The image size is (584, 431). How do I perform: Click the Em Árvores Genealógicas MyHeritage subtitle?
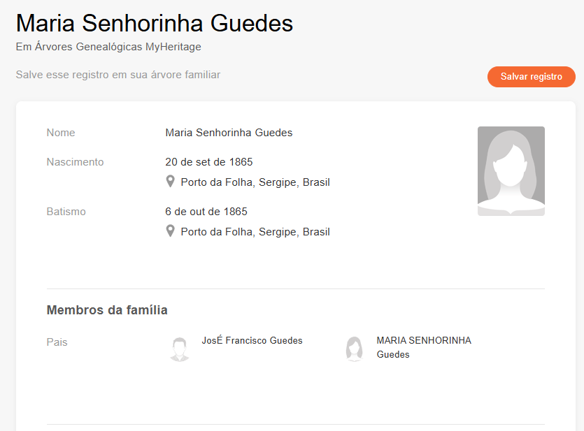tap(108, 47)
